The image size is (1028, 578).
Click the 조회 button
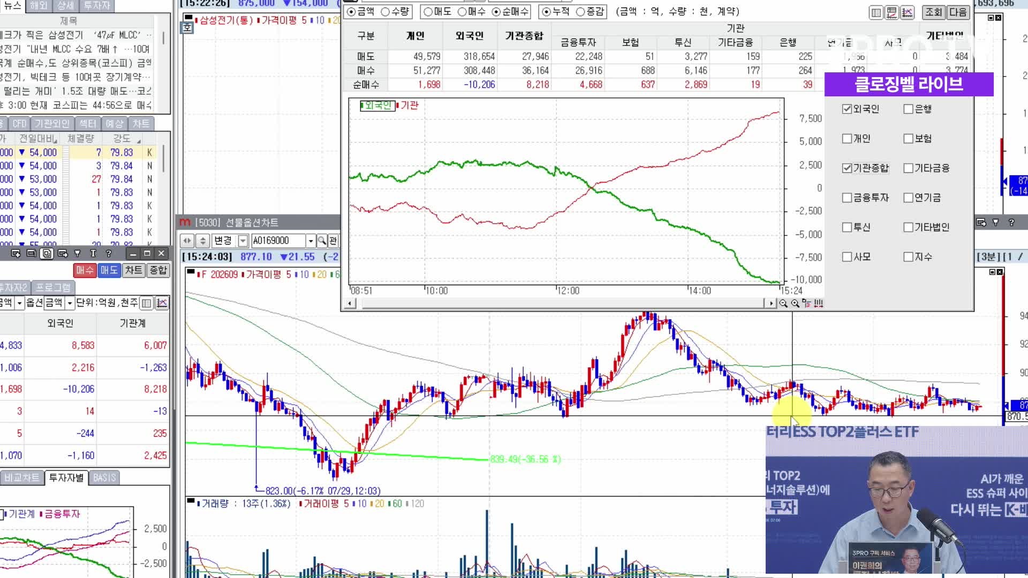coord(934,12)
